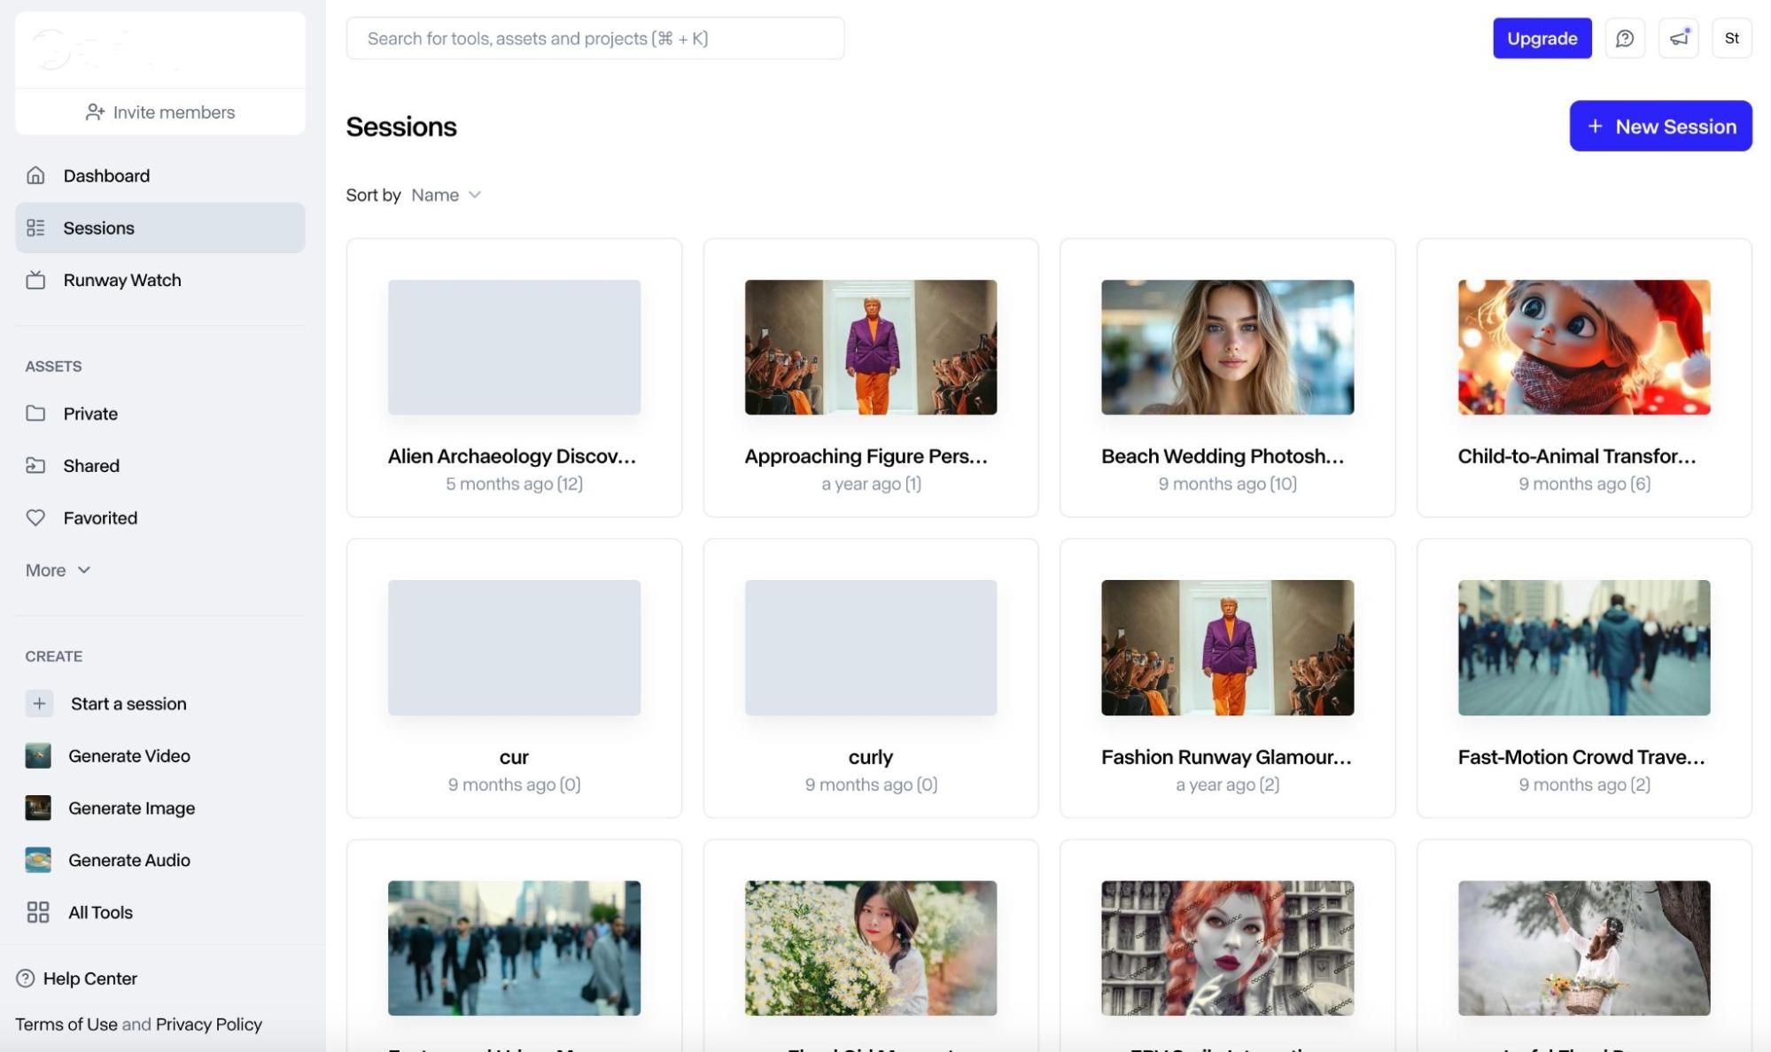Viewport: 1771px width, 1052px height.
Task: Open the Beach Wedding Photosh... session thumbnail
Action: click(1227, 347)
